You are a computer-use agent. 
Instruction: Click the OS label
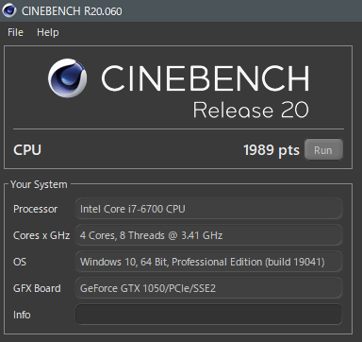(20, 262)
